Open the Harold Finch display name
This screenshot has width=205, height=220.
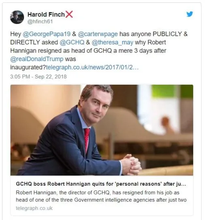(x=46, y=15)
